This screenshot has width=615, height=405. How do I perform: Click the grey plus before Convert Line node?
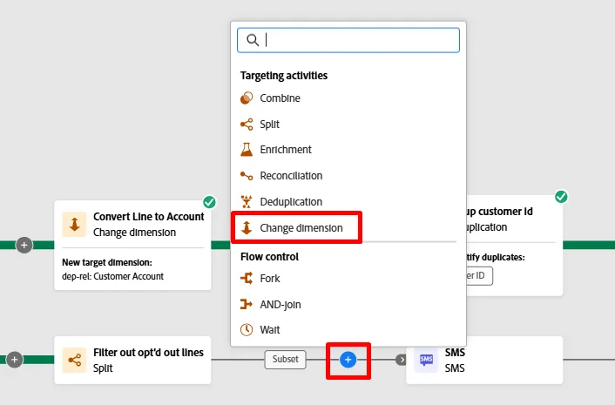pyautogui.click(x=24, y=245)
